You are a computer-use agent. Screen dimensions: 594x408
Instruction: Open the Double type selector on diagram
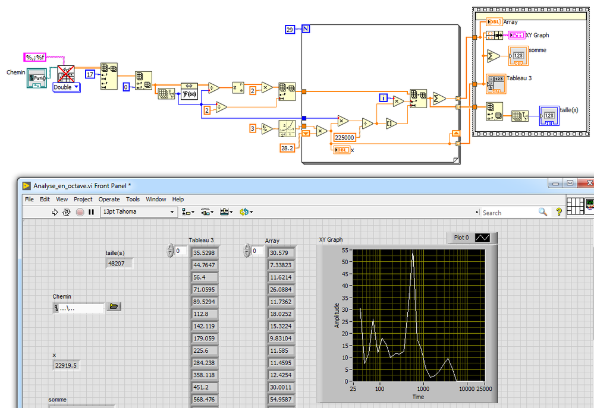pyautogui.click(x=66, y=87)
